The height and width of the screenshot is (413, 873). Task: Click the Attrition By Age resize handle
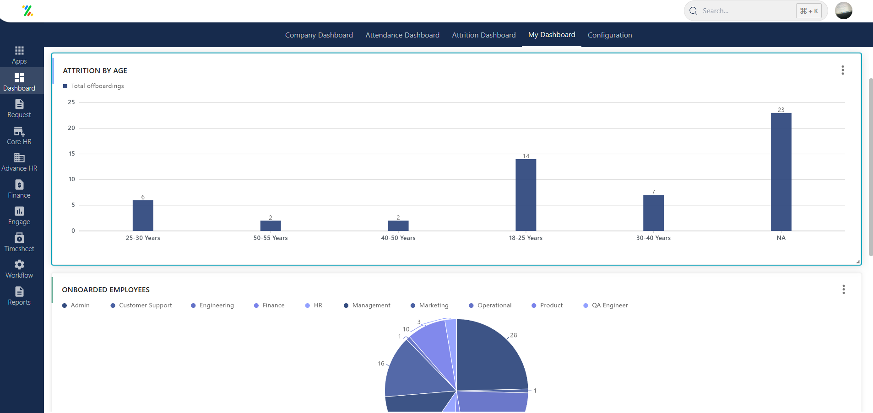(858, 262)
